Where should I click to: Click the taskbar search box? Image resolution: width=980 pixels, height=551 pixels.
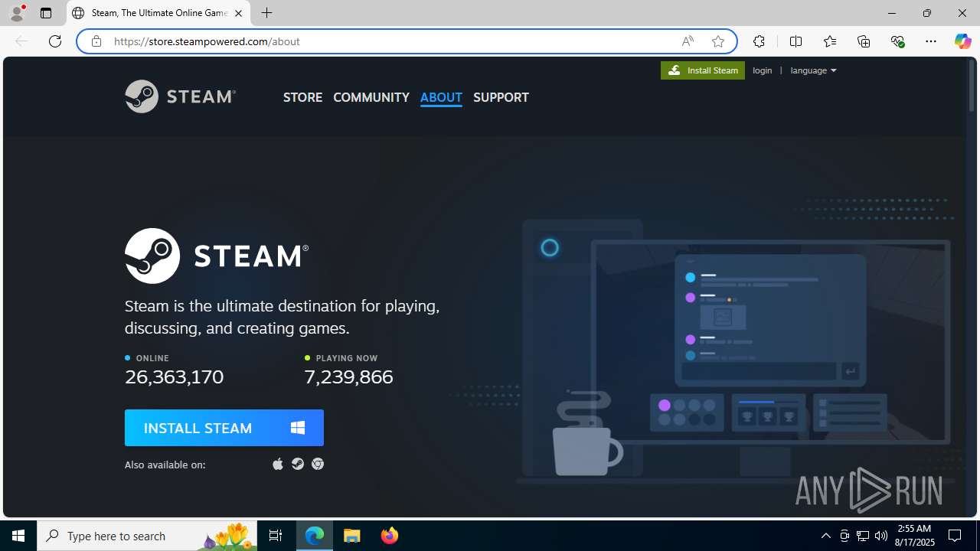click(148, 536)
